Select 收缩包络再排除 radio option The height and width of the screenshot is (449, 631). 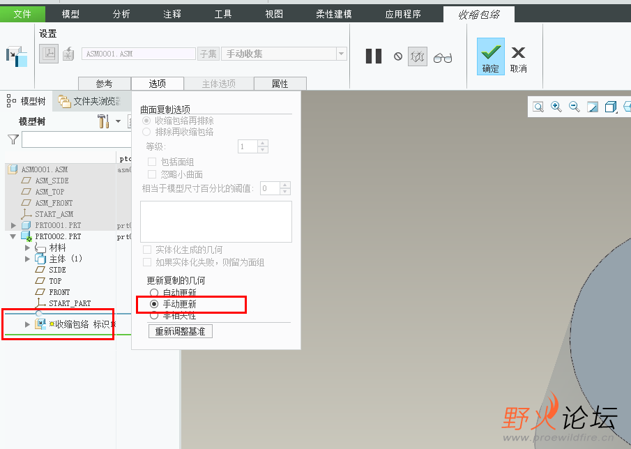coord(146,121)
